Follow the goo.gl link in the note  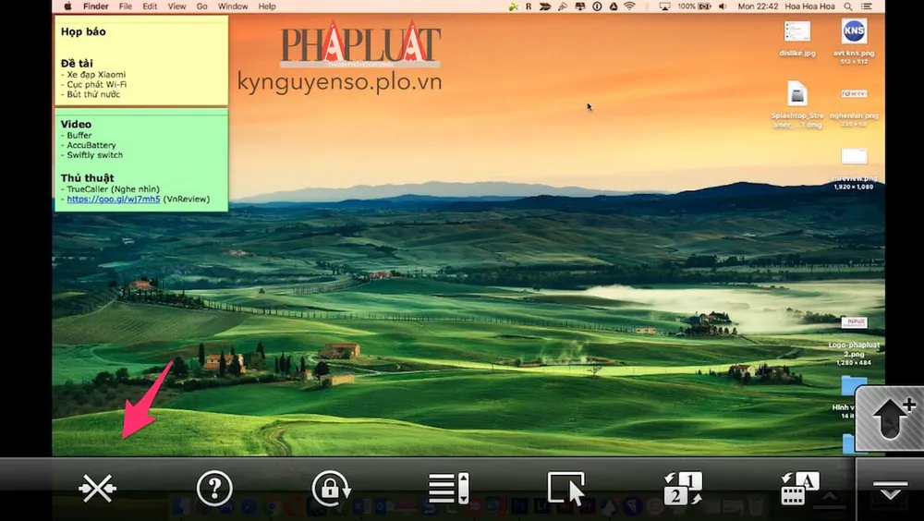pyautogui.click(x=113, y=199)
